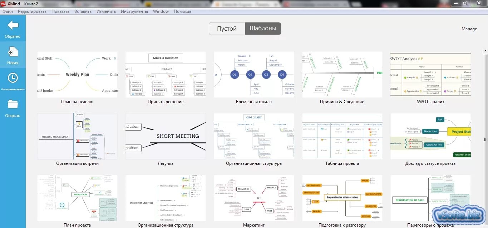Click the Организация встречи label
Screen dimensions: 488x228
coord(77,163)
